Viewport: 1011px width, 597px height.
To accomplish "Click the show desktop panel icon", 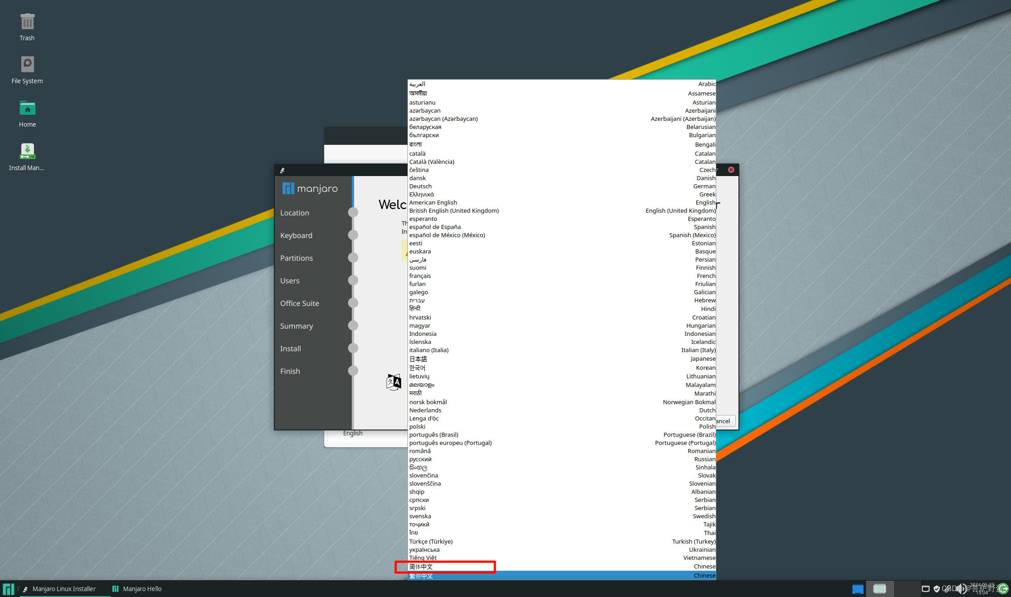I will point(858,589).
